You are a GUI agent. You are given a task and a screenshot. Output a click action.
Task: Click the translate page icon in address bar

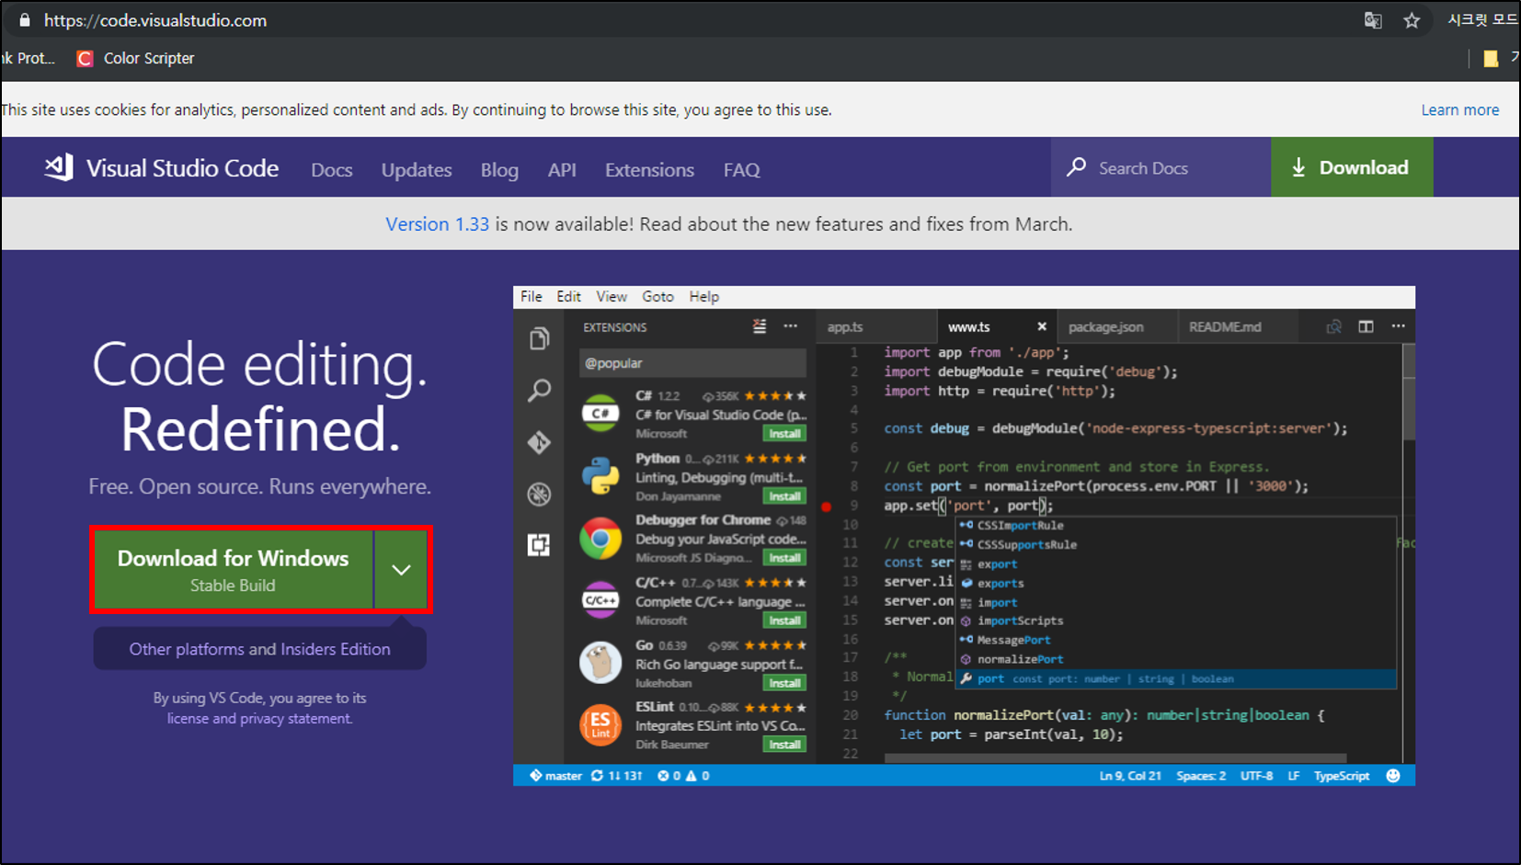pos(1373,20)
